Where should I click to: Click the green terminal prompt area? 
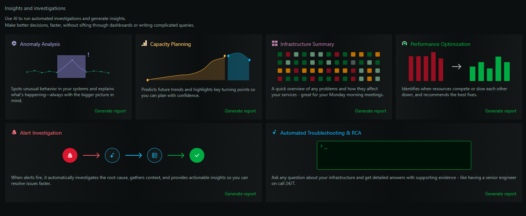[x=393, y=155]
